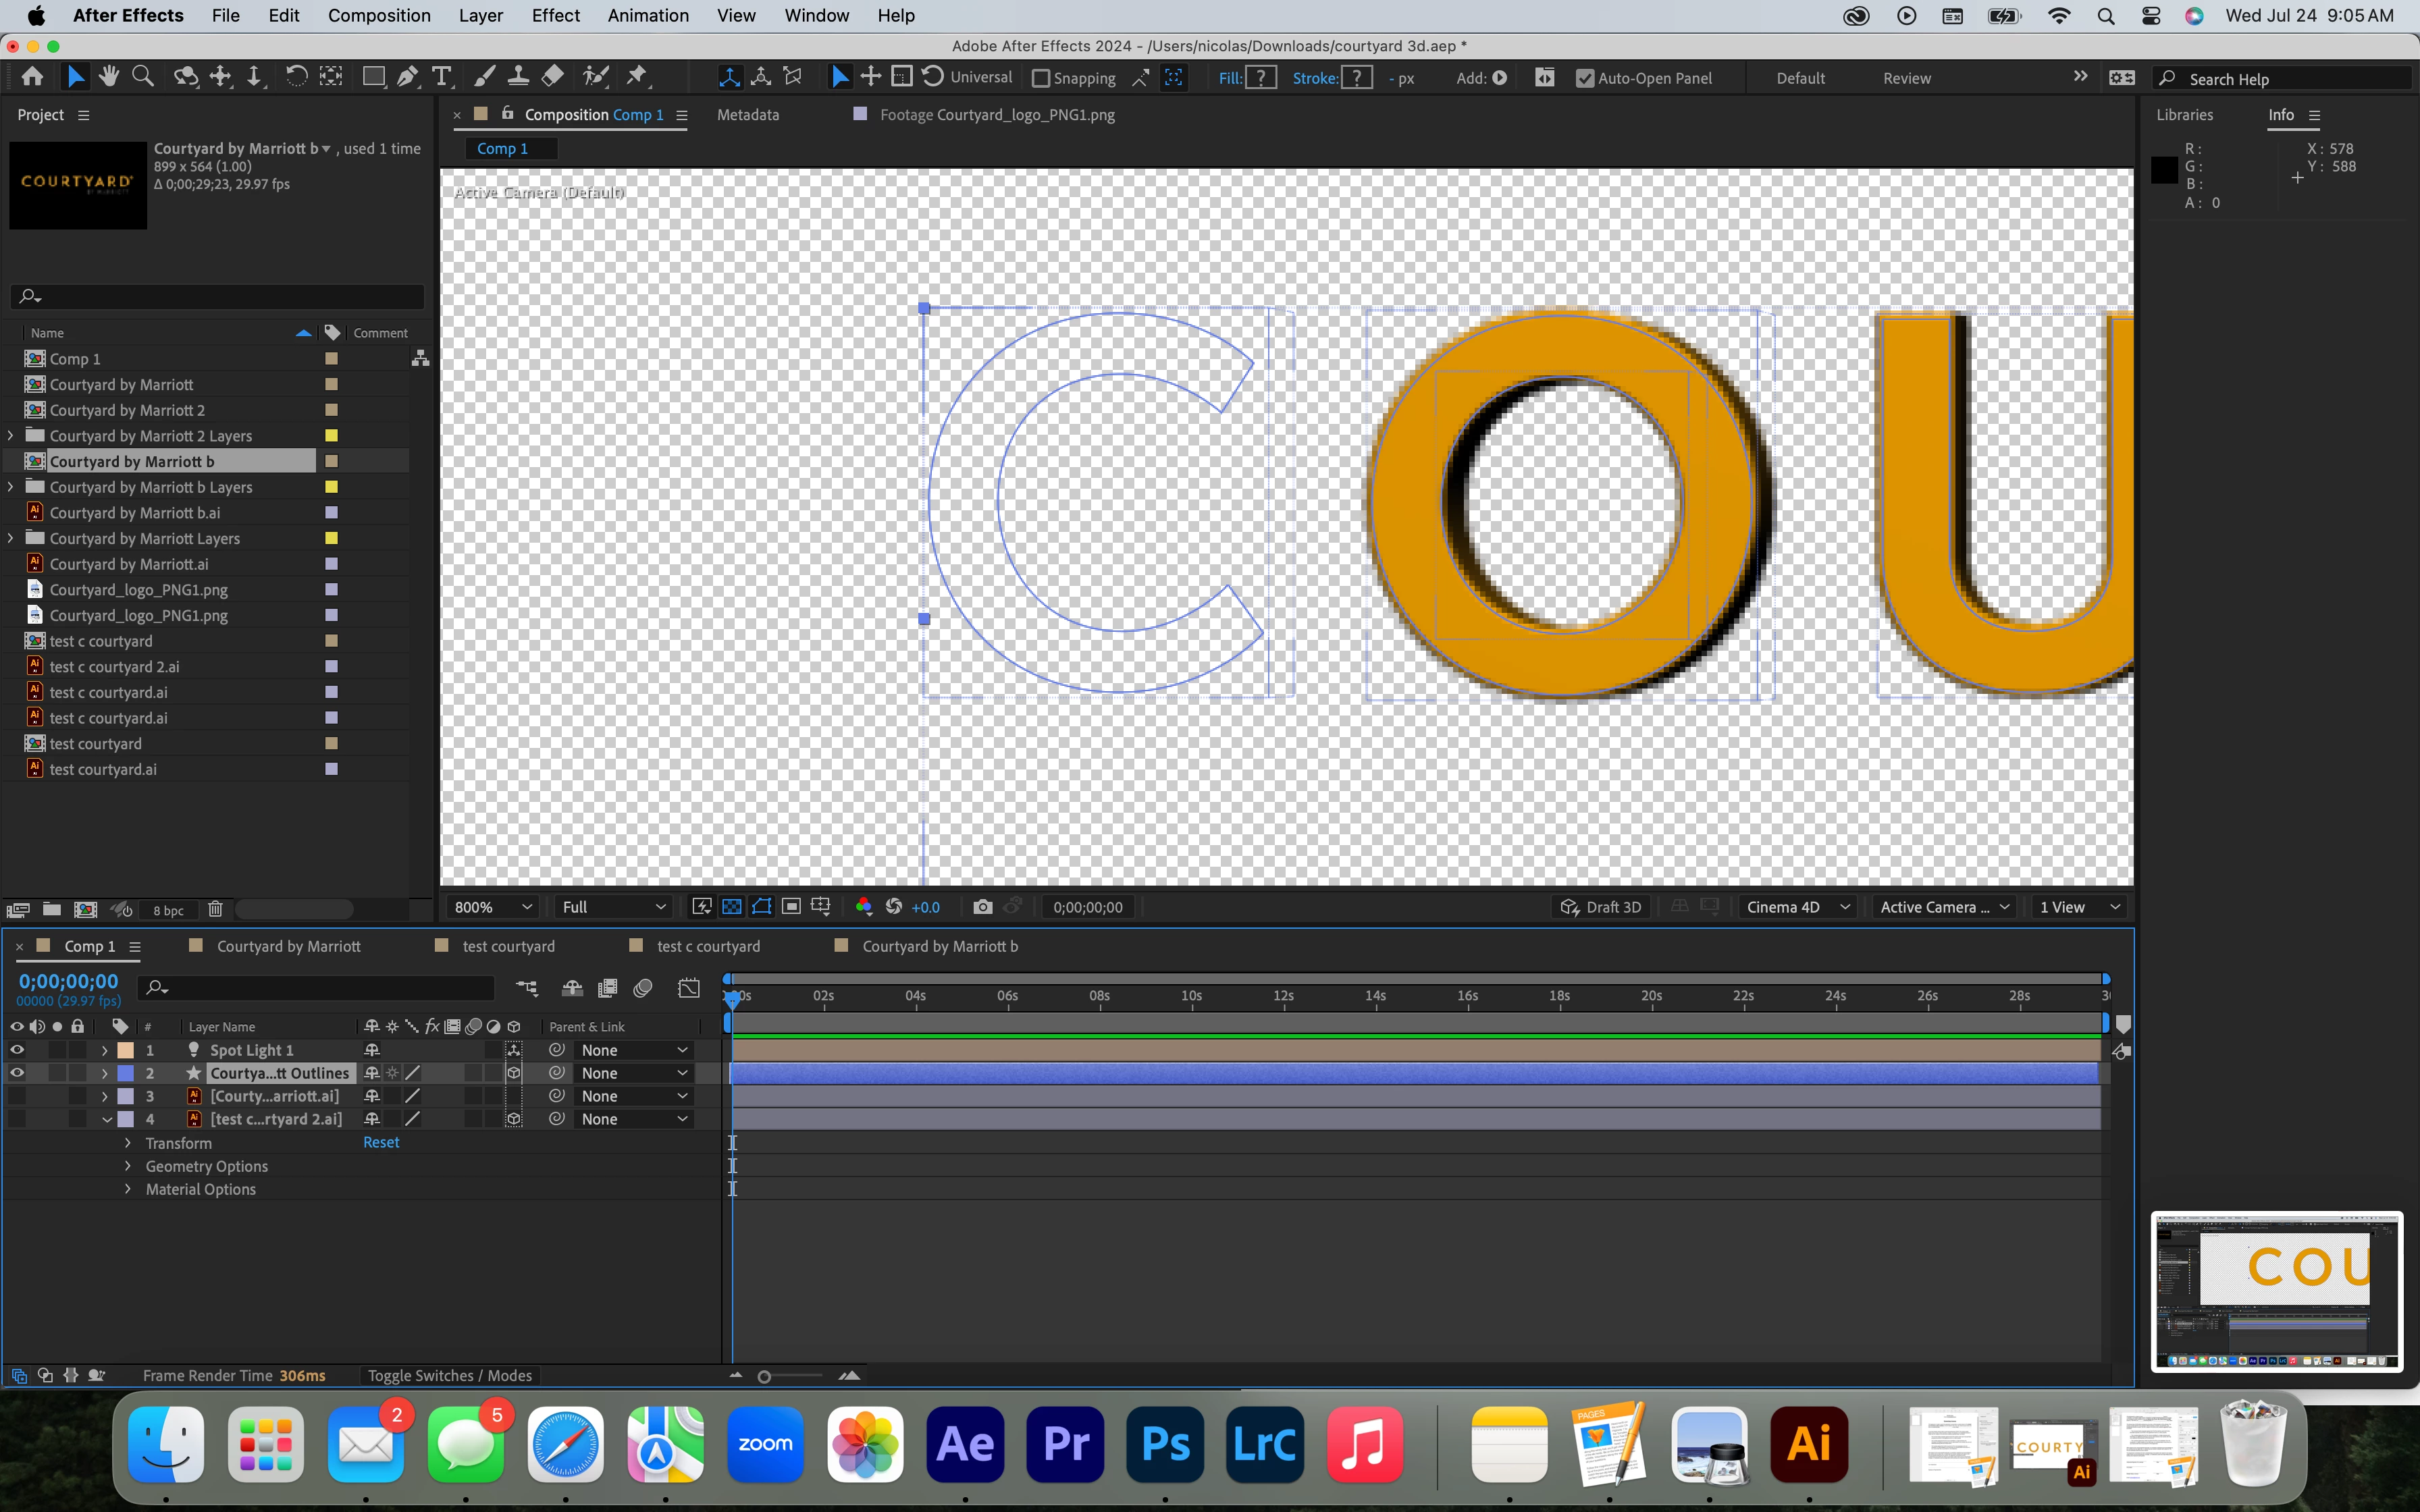
Task: Click the trash icon in Project panel
Action: click(215, 909)
